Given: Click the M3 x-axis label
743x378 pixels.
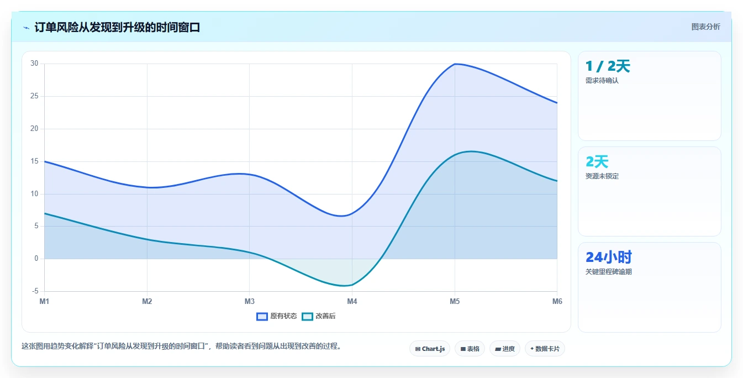Looking at the screenshot, I should pyautogui.click(x=250, y=301).
